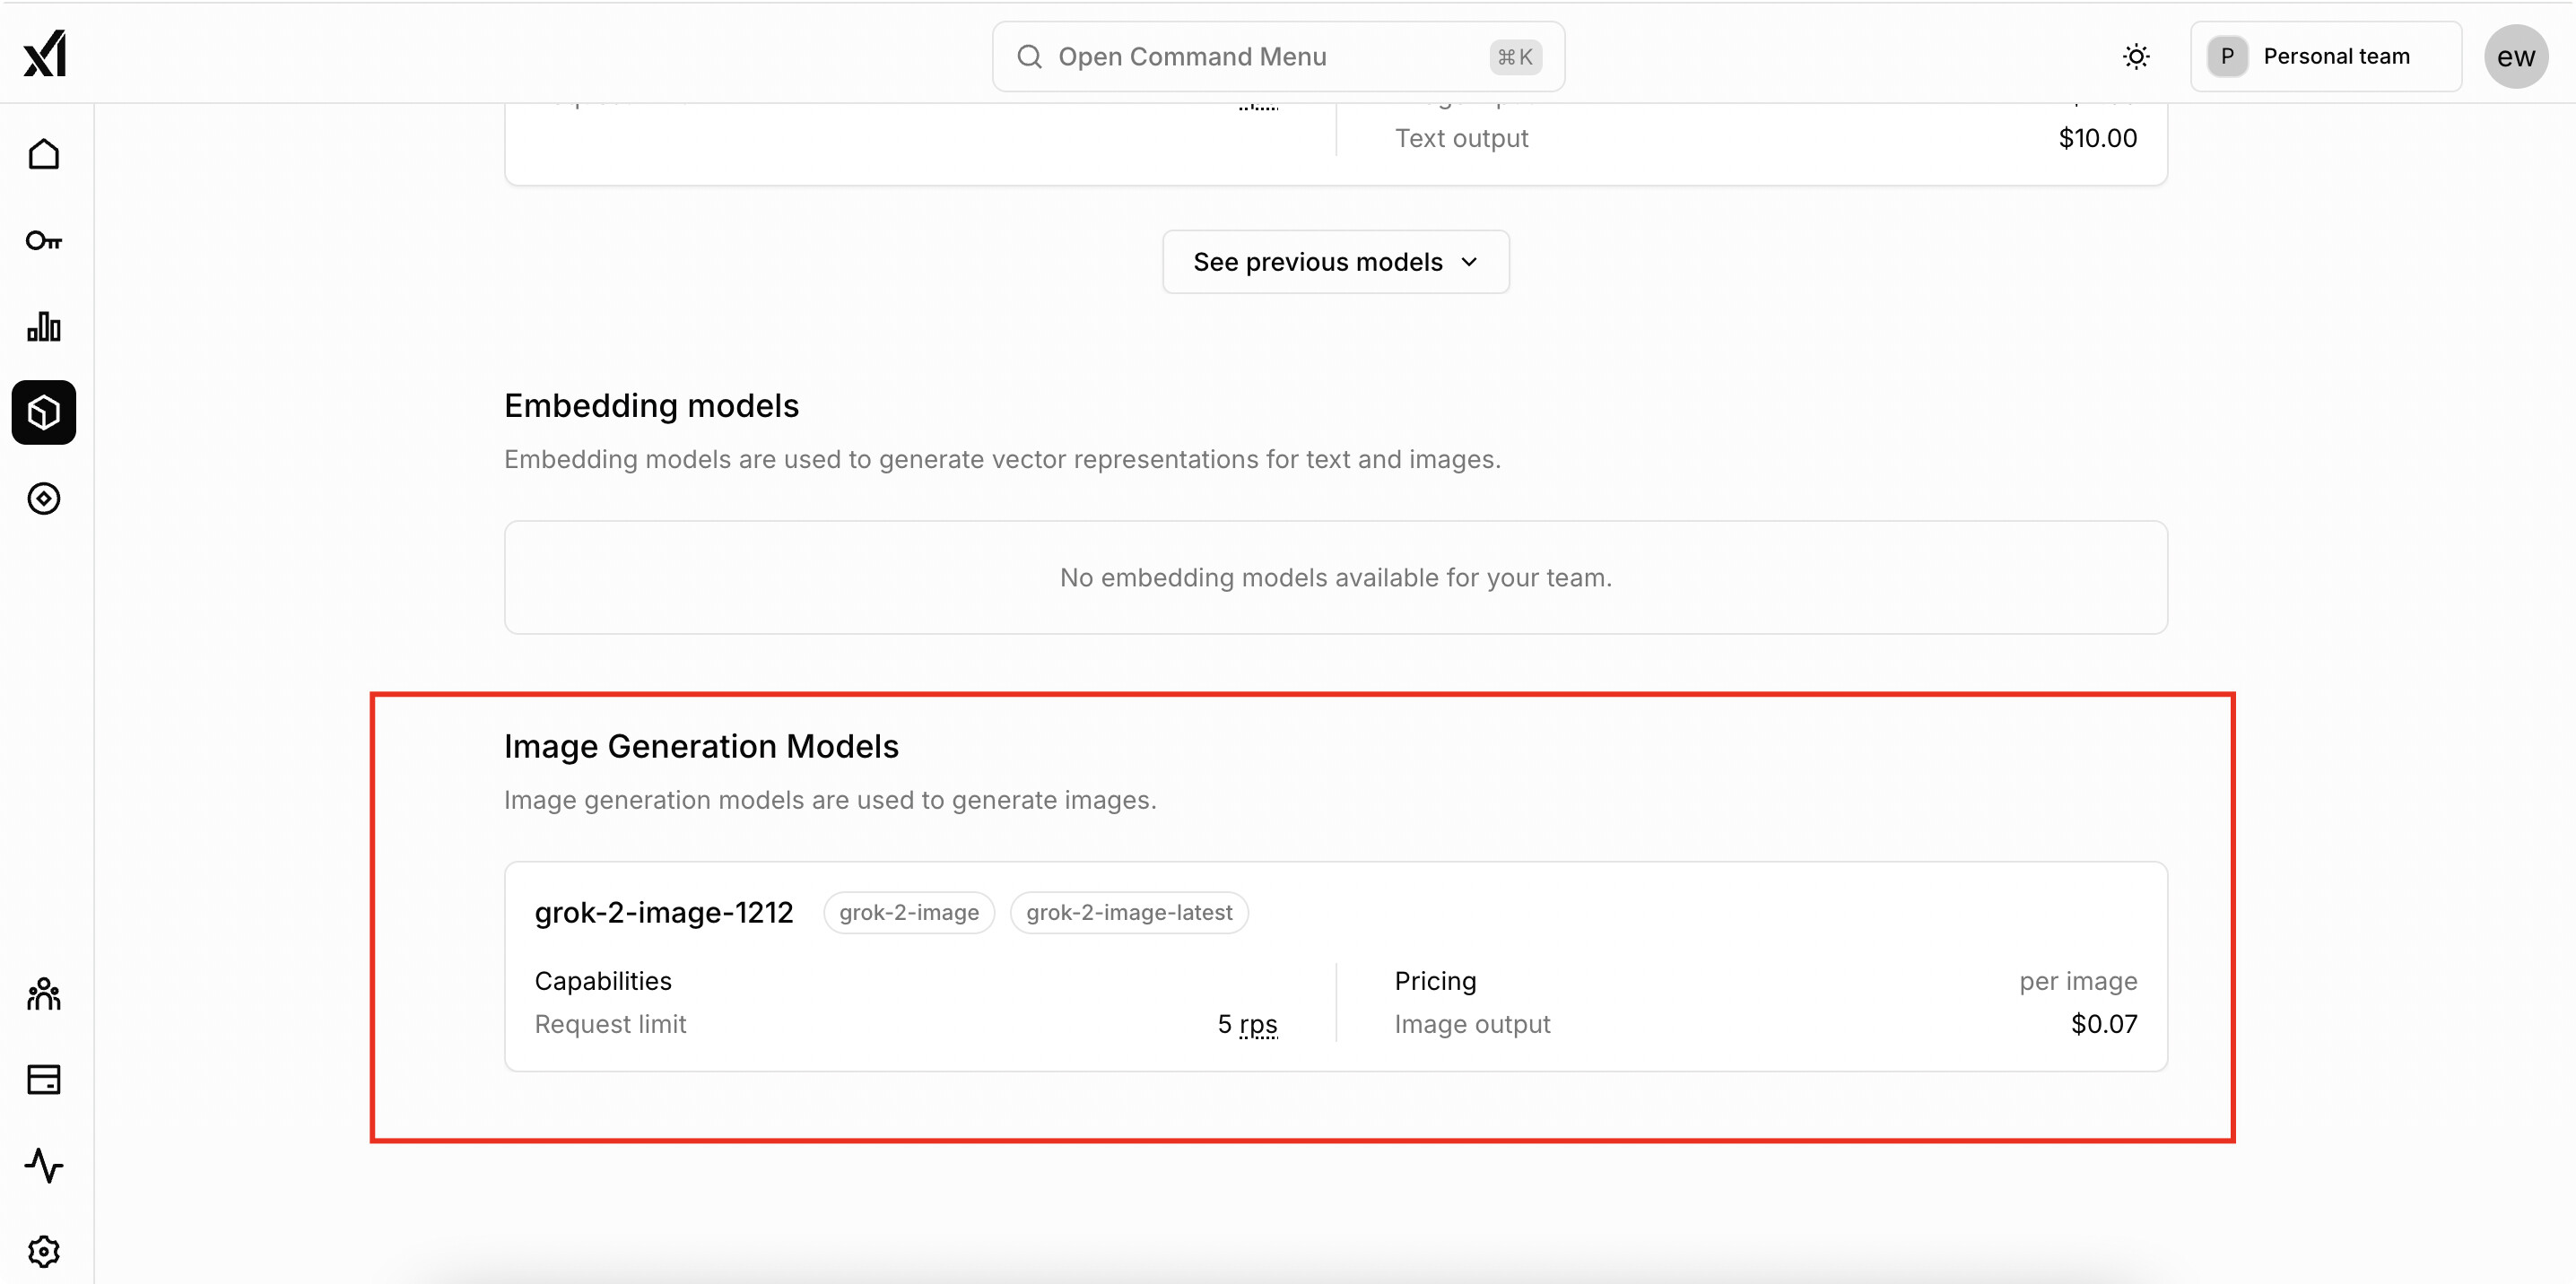Image resolution: width=2576 pixels, height=1284 pixels.
Task: Click the 'Text output' label
Action: (1461, 138)
